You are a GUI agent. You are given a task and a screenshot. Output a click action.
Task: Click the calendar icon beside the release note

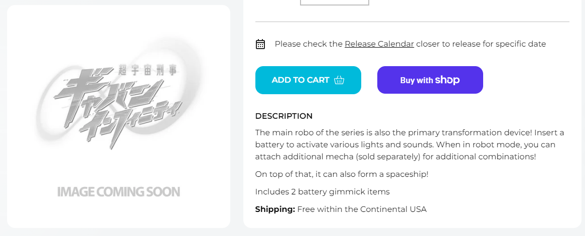[x=260, y=44]
